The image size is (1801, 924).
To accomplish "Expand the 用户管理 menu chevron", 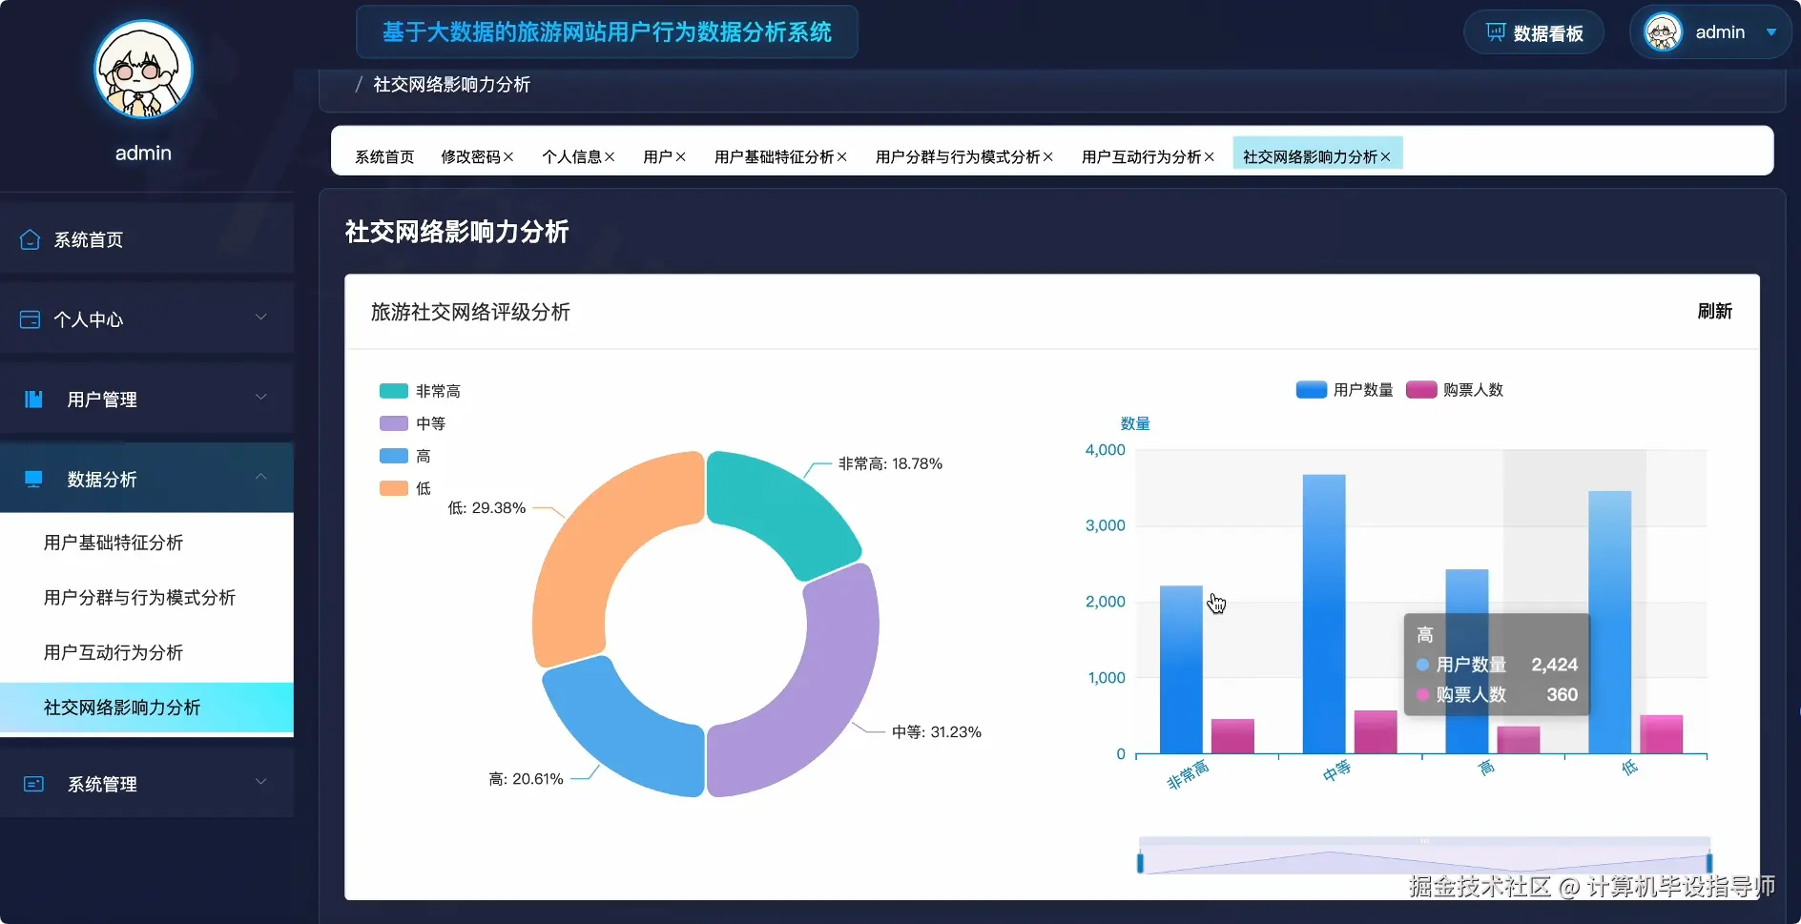I will click(x=260, y=398).
